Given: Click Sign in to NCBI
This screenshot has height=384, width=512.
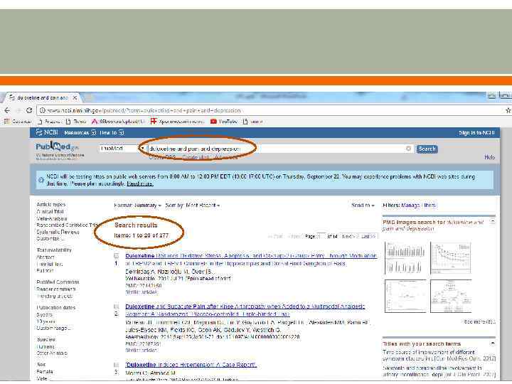Looking at the screenshot, I should [476, 133].
